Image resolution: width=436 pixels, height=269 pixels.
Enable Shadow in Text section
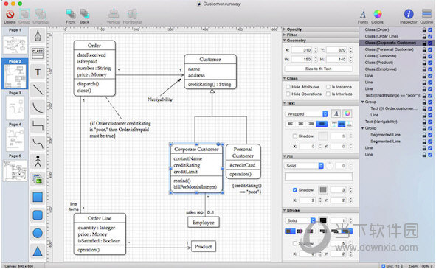click(295, 136)
